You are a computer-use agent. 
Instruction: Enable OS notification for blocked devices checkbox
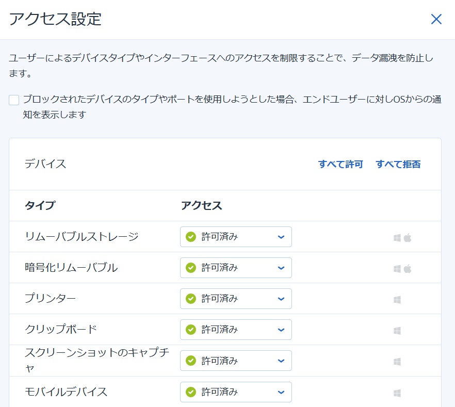click(x=14, y=100)
